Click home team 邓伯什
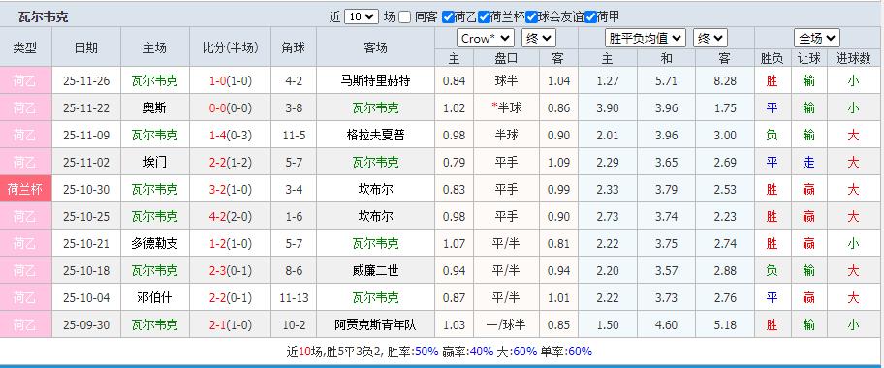This screenshot has width=884, height=368. click(x=154, y=297)
